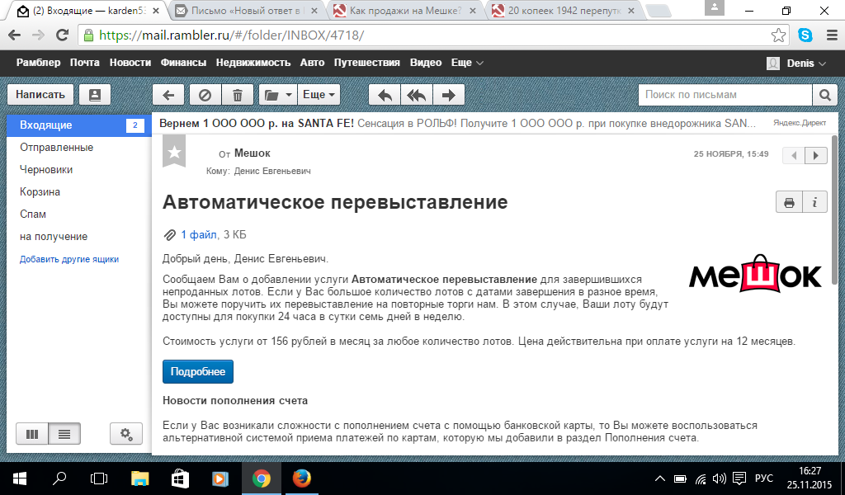Screen dimensions: 845x495
Task: Open the Windows Store from taskbar
Action: point(180,478)
